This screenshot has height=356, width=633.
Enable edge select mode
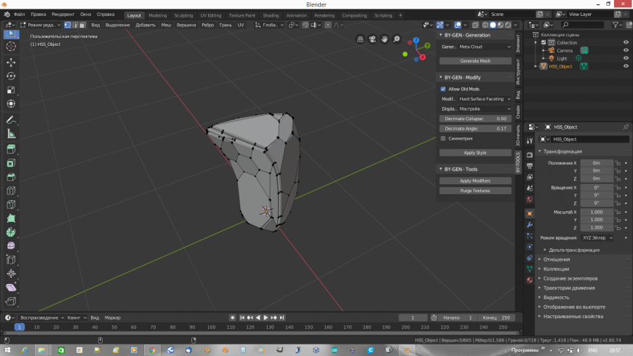click(75, 25)
